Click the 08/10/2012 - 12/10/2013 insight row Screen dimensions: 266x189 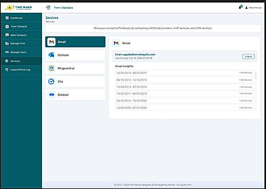coord(185,80)
